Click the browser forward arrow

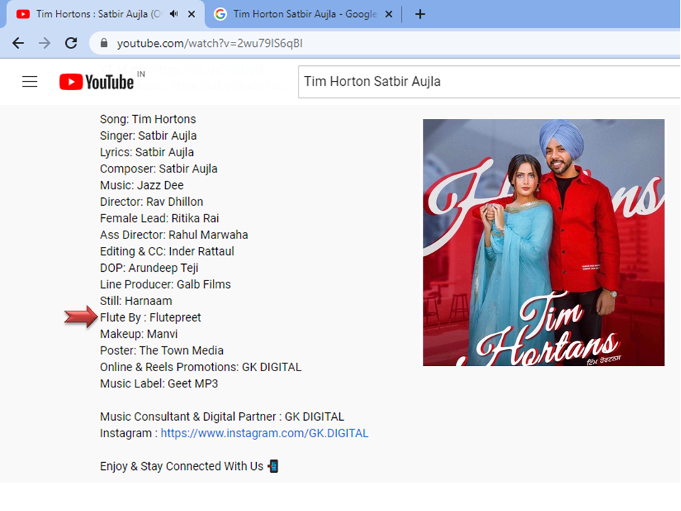tap(44, 43)
